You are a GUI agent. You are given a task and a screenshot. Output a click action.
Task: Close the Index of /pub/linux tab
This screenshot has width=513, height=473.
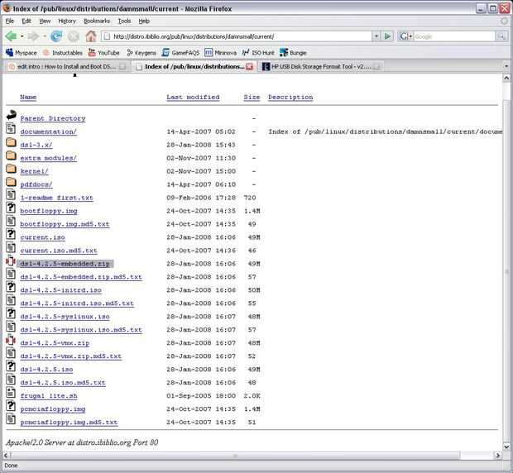click(250, 67)
